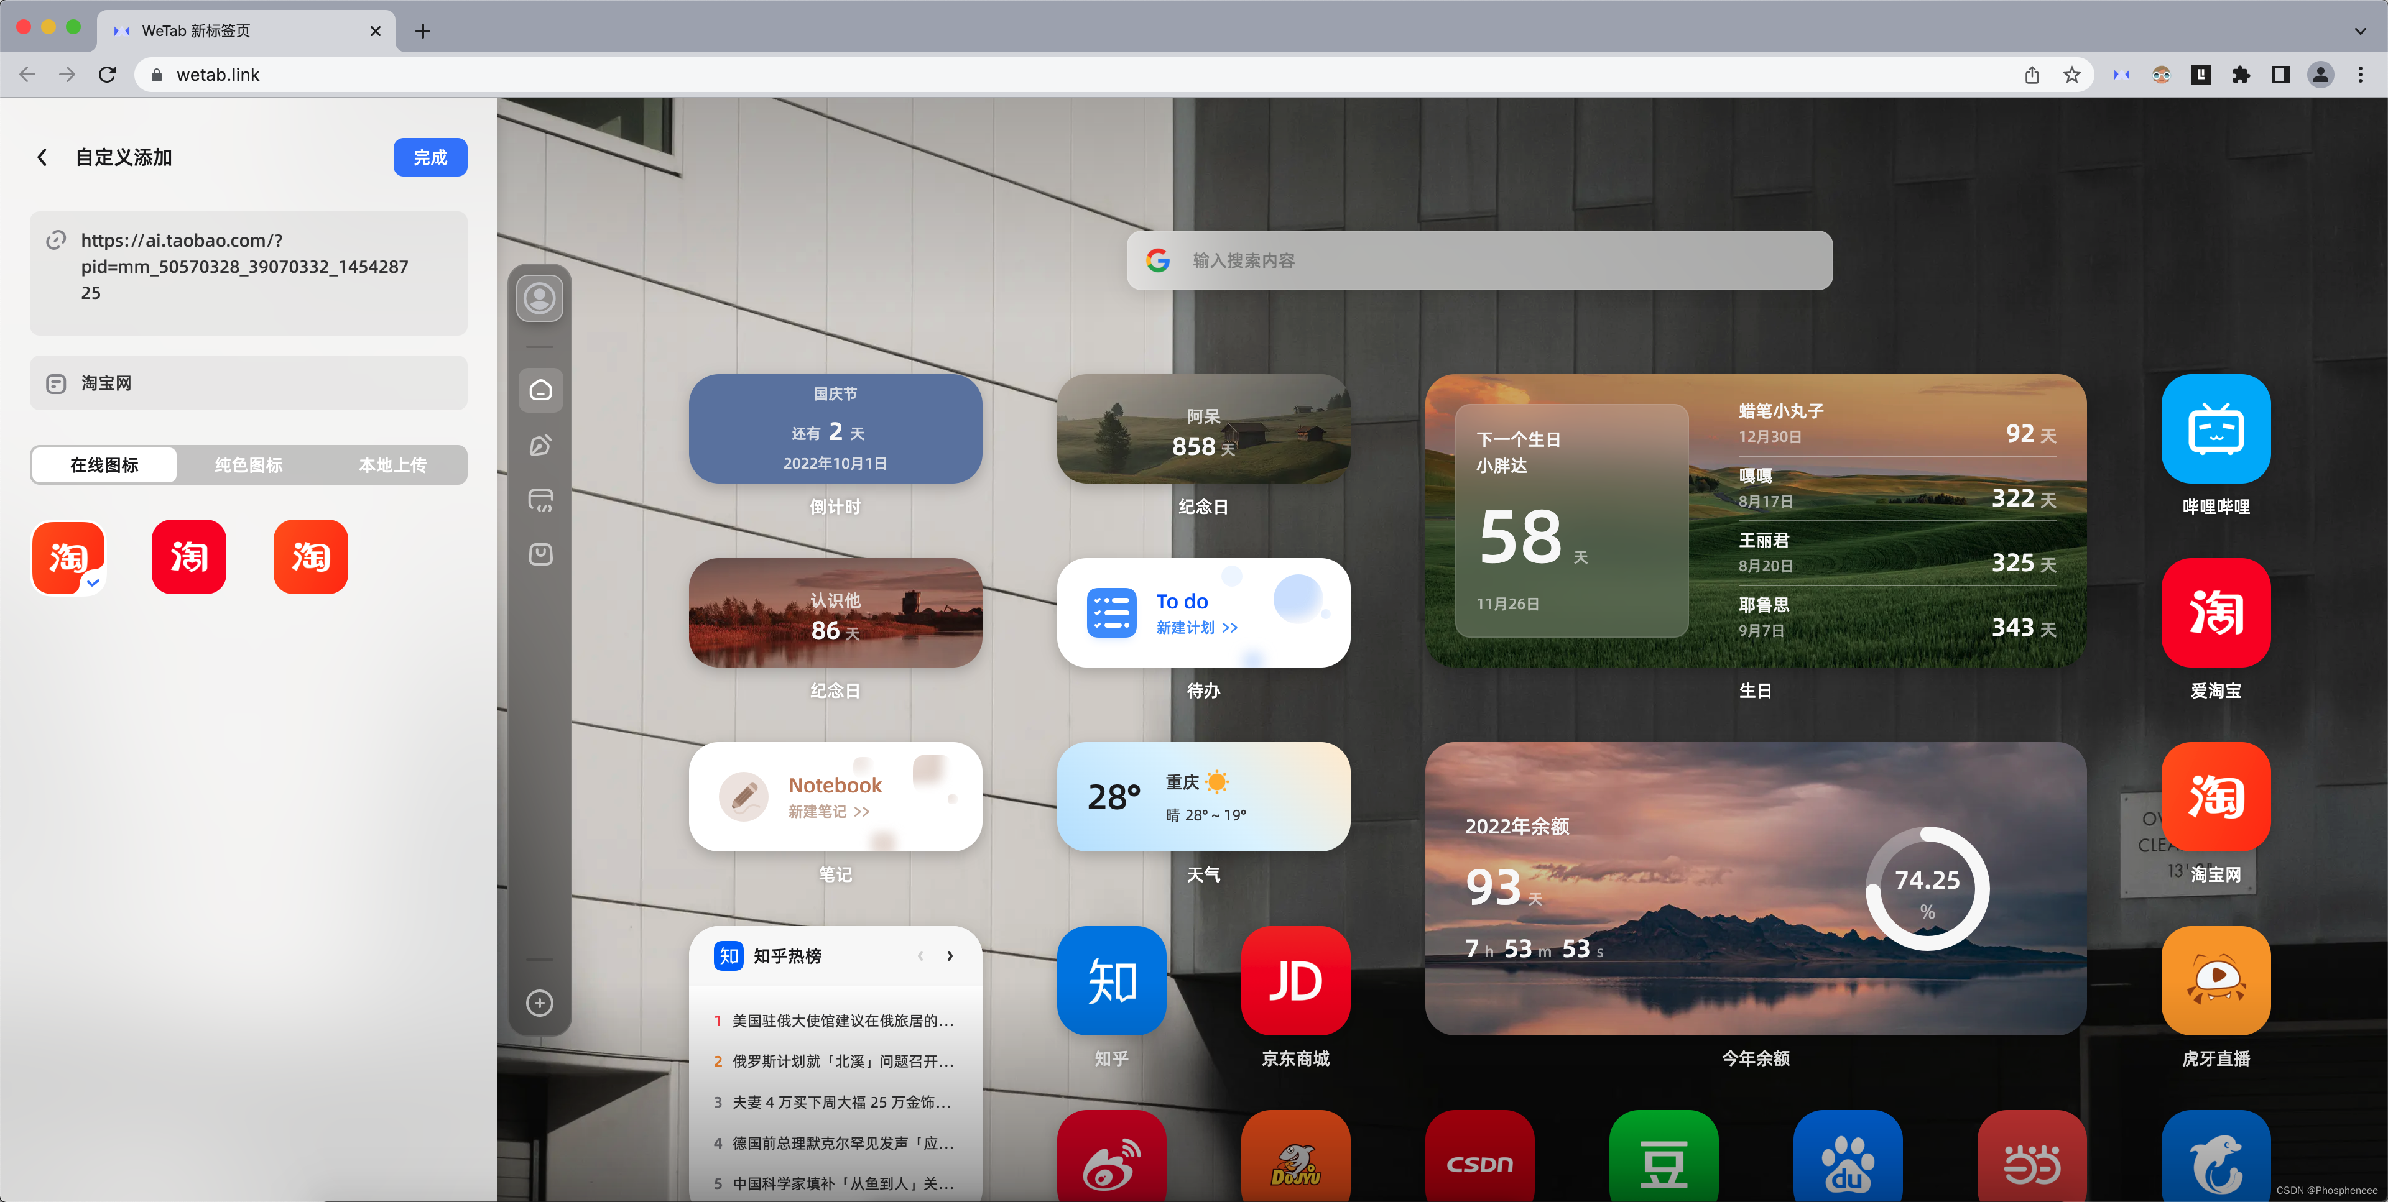Click the Weibo icon in the bottom row

point(1111,1161)
